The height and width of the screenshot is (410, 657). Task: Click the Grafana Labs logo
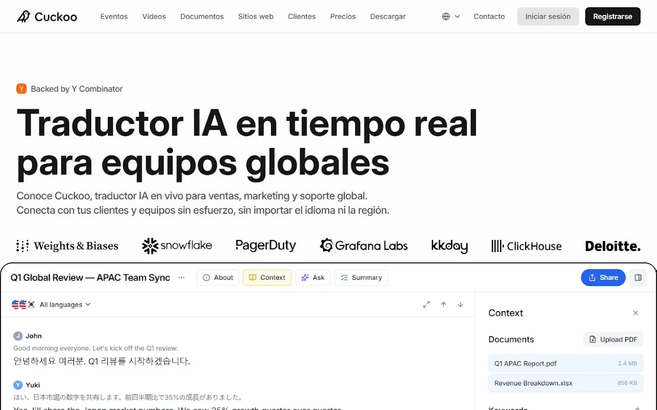(364, 246)
